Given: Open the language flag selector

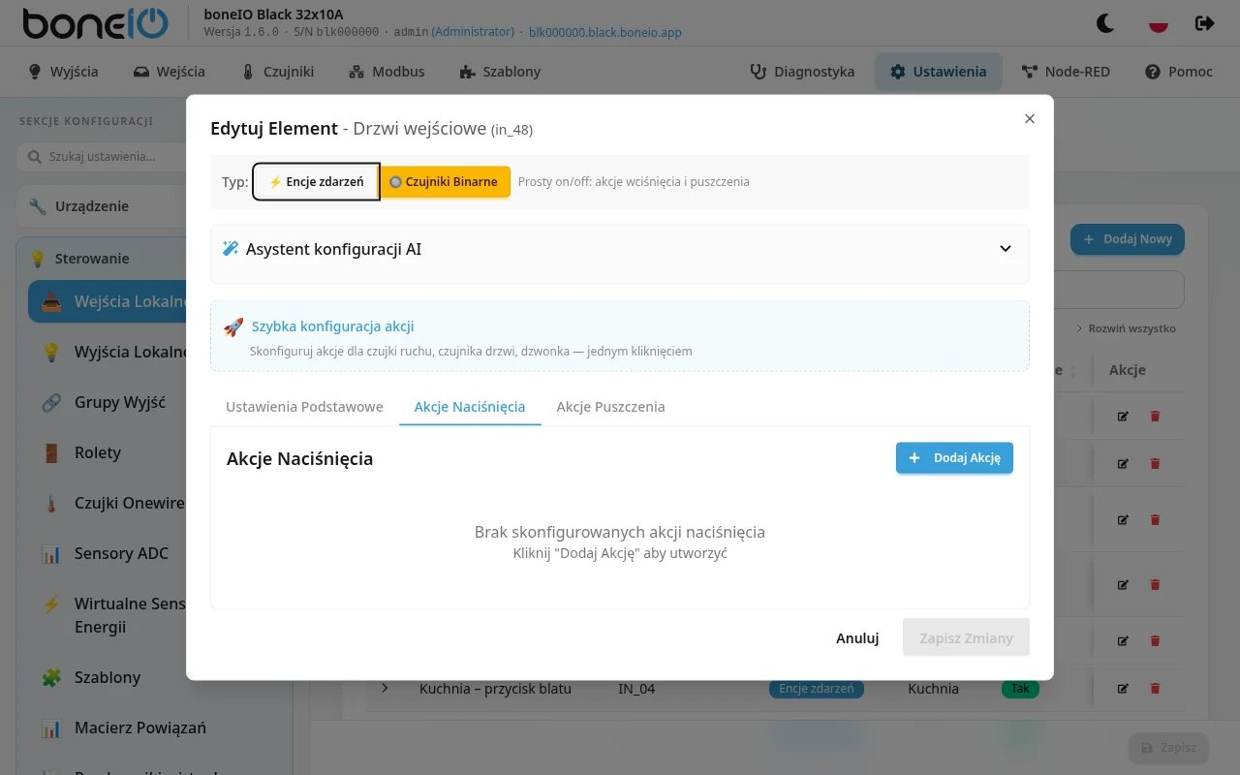Looking at the screenshot, I should (1158, 23).
